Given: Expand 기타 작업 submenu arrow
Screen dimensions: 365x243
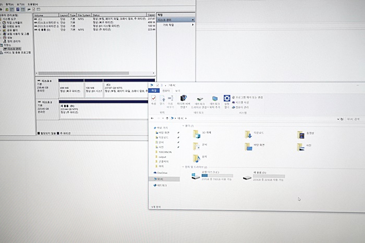Looking at the screenshot, I should click(x=193, y=24).
